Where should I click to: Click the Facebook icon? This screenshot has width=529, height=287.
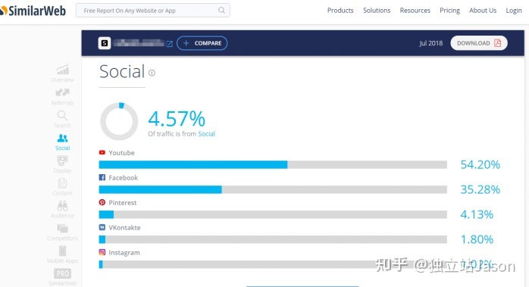pos(102,177)
